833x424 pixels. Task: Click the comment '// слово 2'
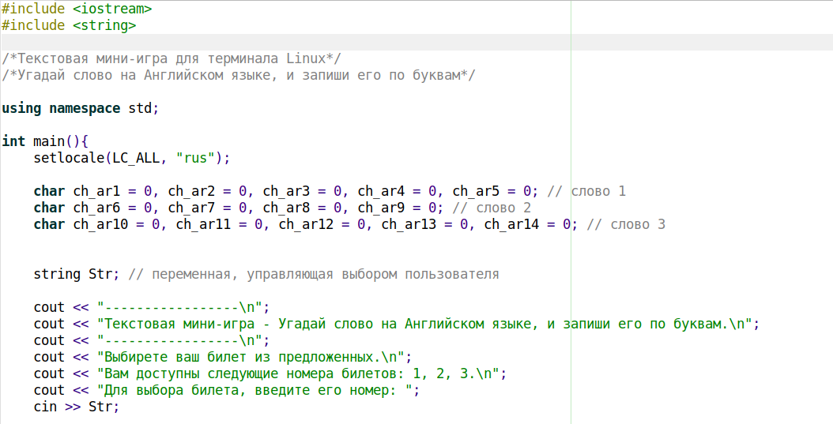pyautogui.click(x=492, y=208)
